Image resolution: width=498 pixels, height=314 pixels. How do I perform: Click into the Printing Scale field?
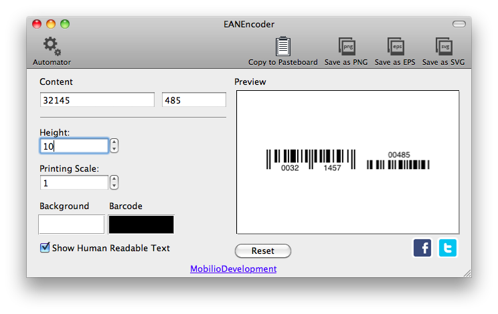coord(74,183)
